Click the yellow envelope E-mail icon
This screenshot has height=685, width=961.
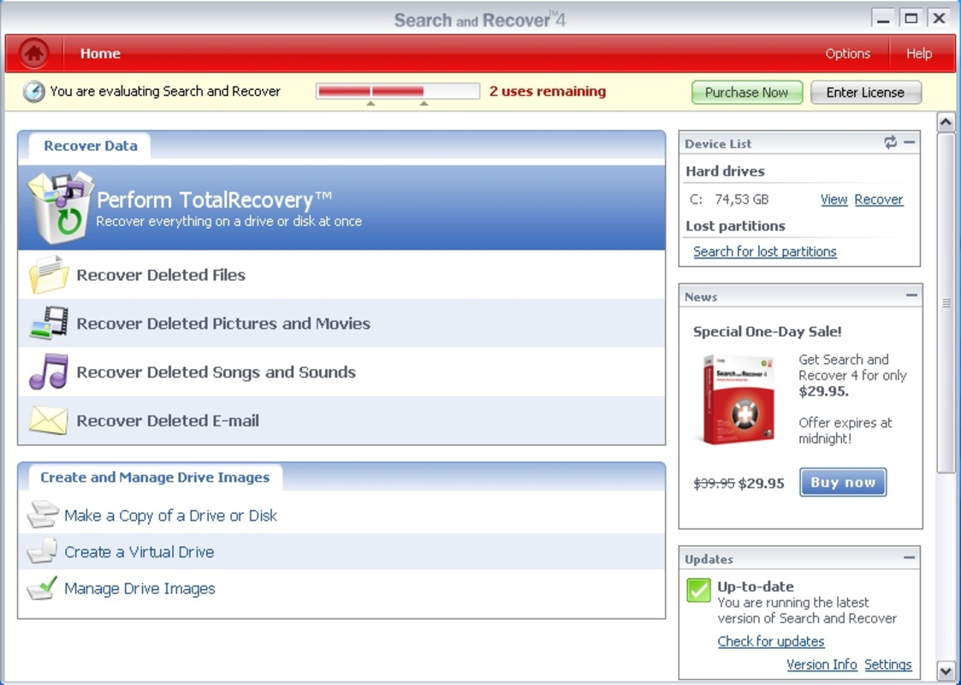49,420
